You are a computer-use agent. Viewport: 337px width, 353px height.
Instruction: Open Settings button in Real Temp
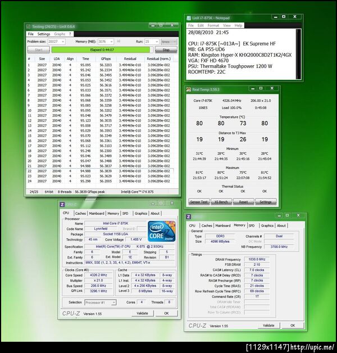click(266, 202)
